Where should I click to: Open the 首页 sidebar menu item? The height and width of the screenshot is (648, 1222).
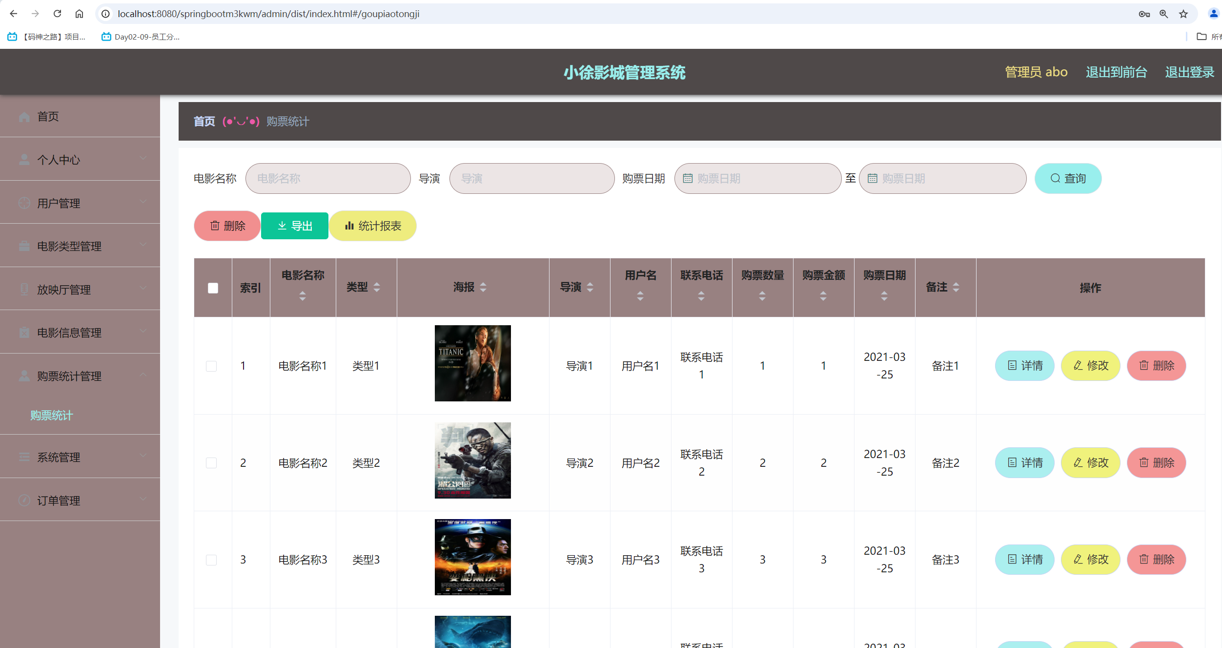pyautogui.click(x=48, y=117)
